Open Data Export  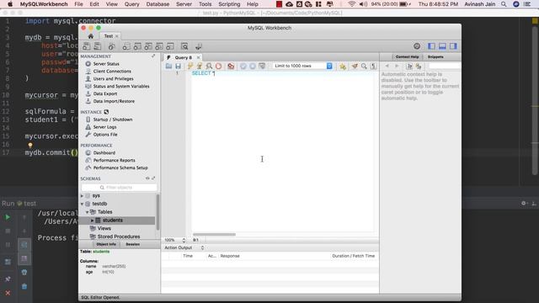click(x=105, y=93)
